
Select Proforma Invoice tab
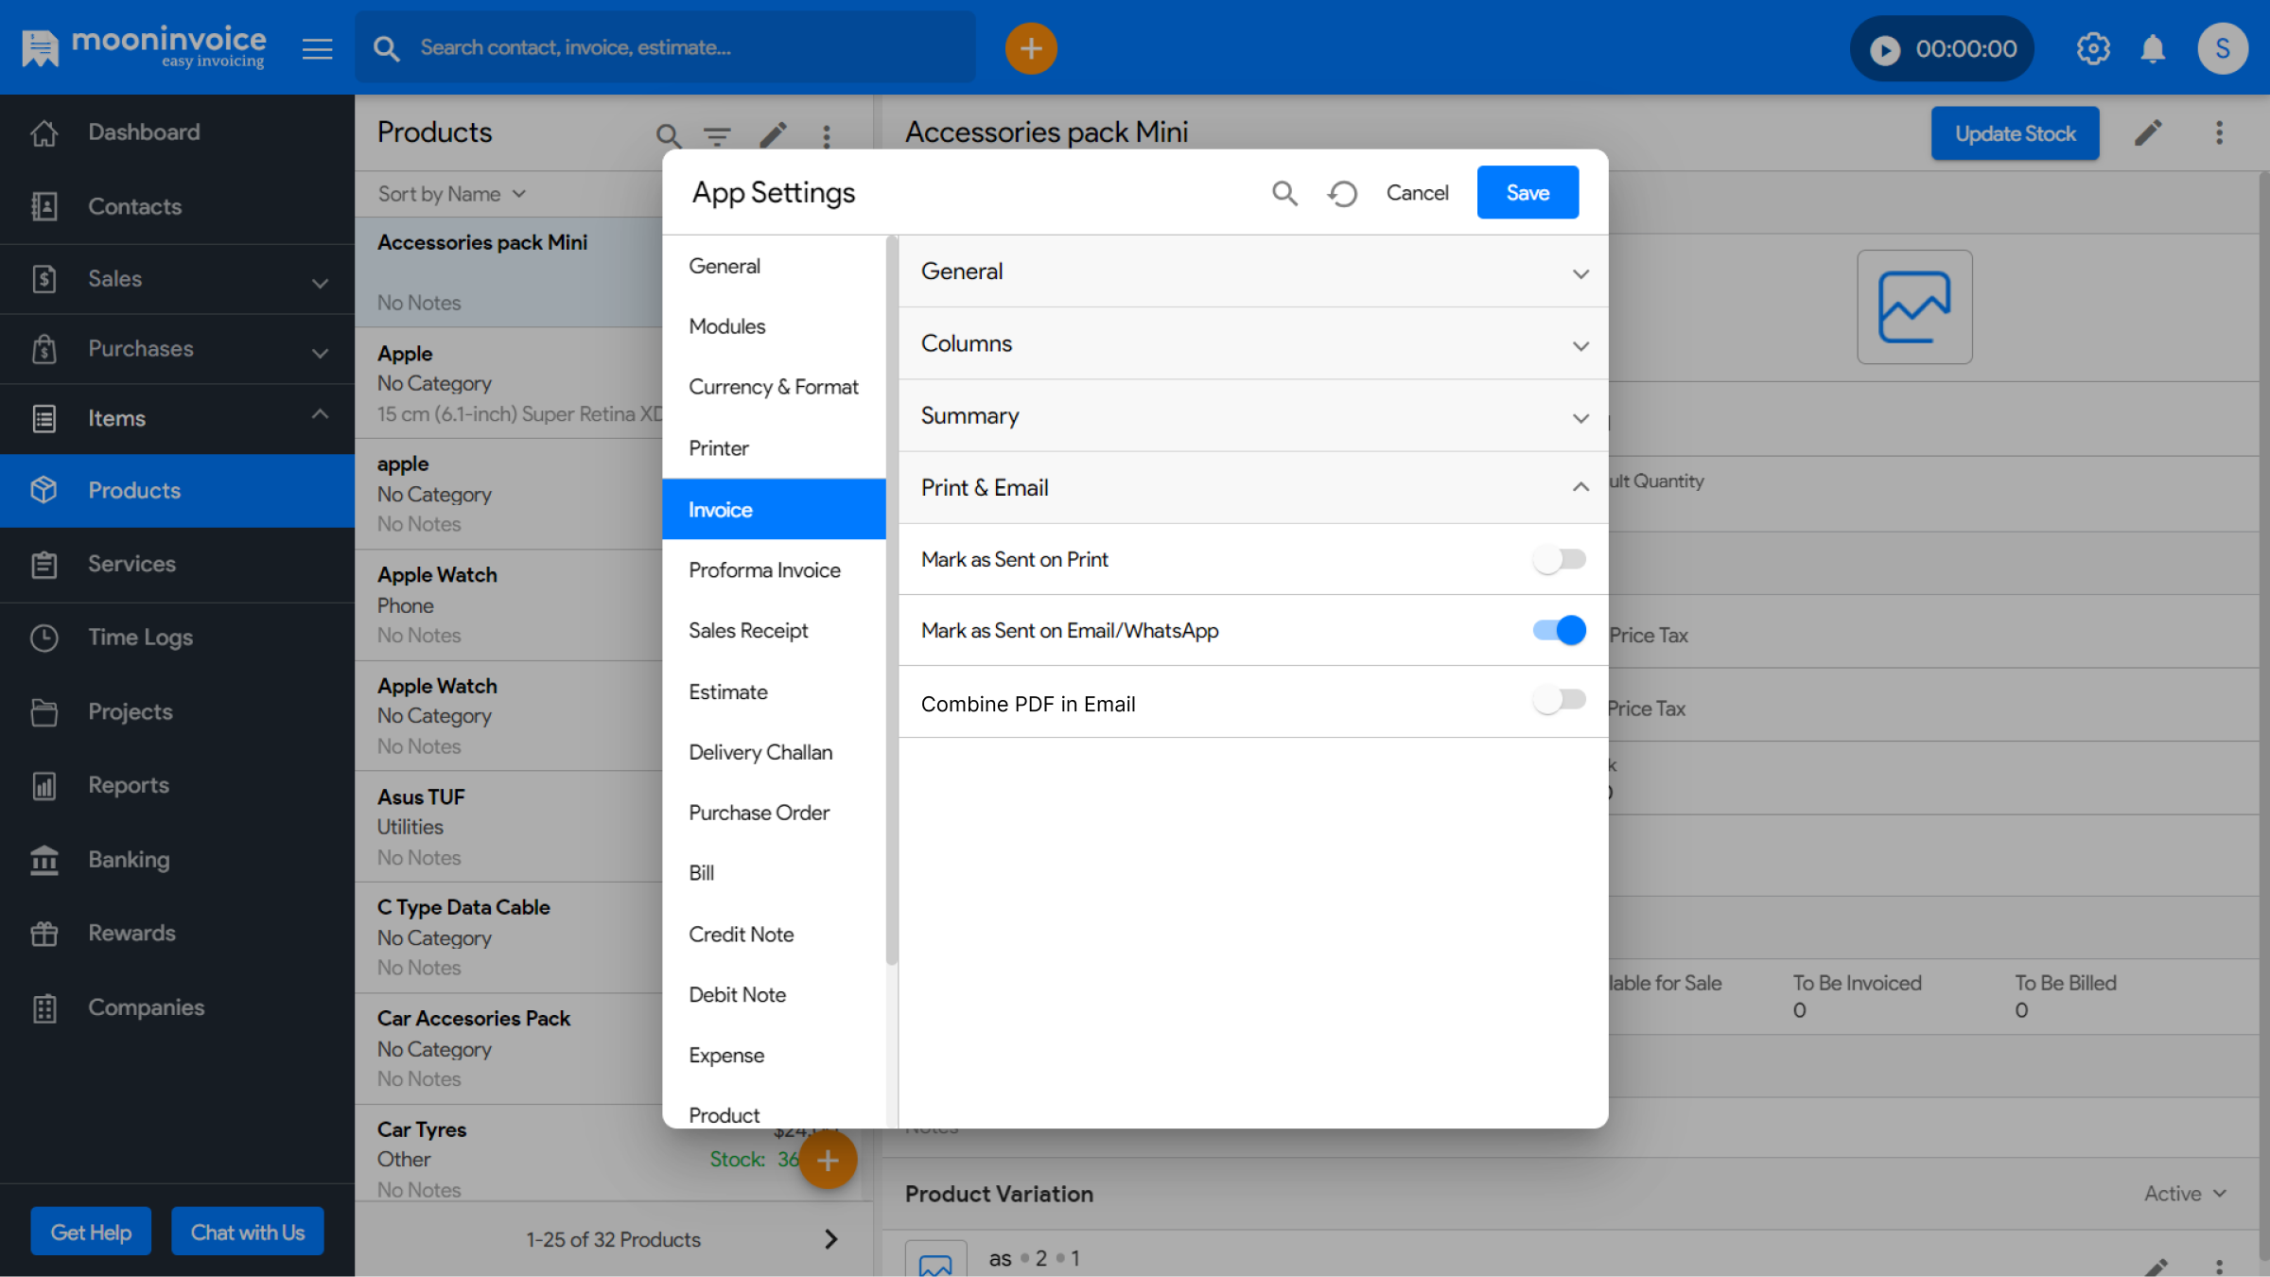point(774,570)
